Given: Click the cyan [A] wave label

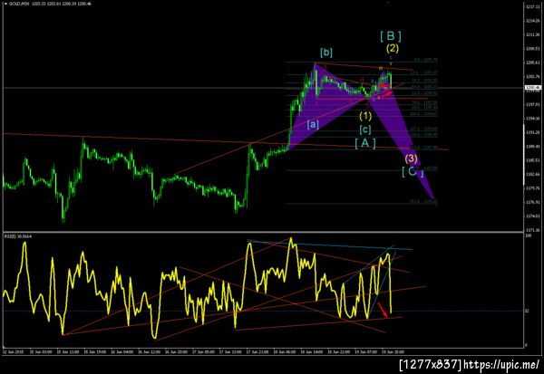Looking at the screenshot, I should coord(365,143).
